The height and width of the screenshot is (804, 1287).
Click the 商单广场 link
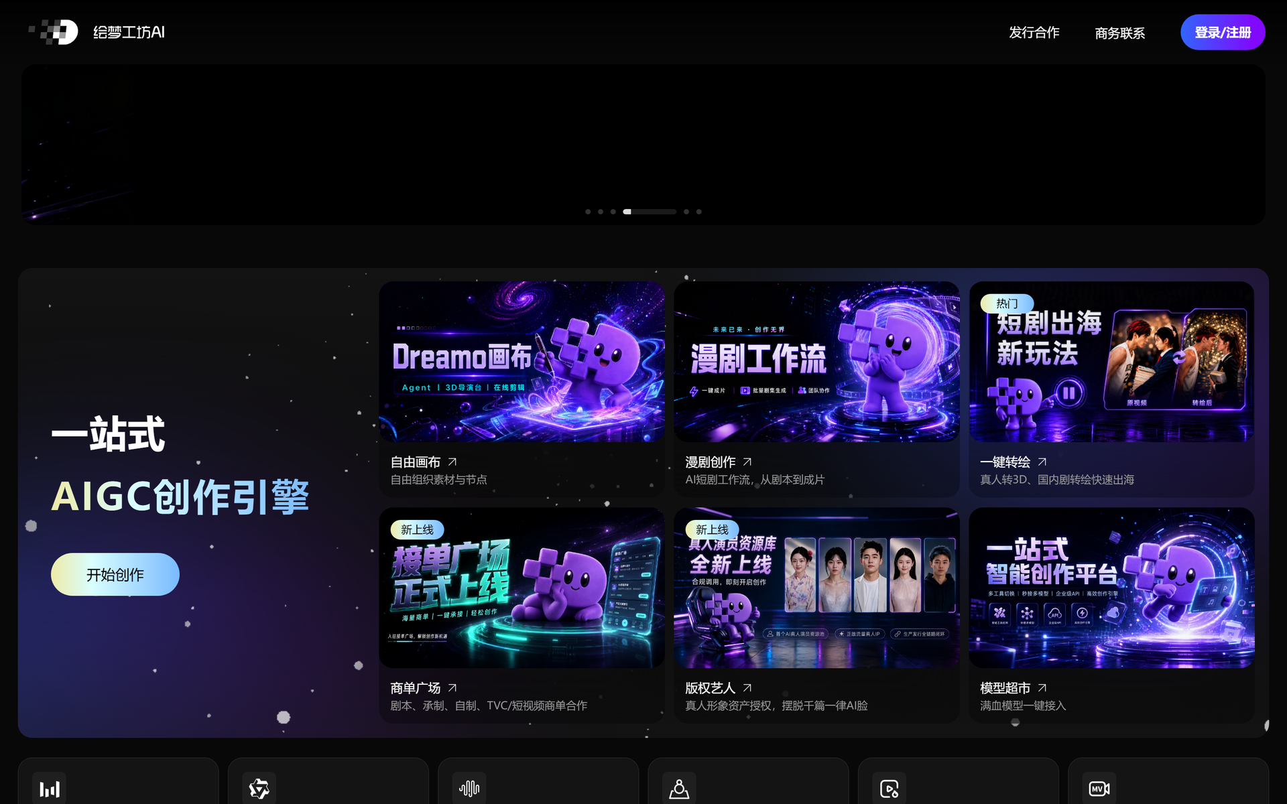click(416, 688)
